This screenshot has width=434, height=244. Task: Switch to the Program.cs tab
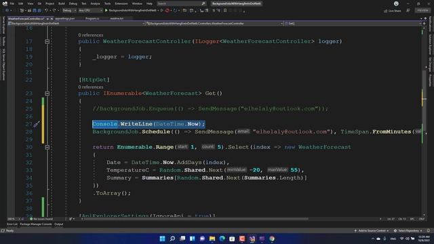coord(92,18)
